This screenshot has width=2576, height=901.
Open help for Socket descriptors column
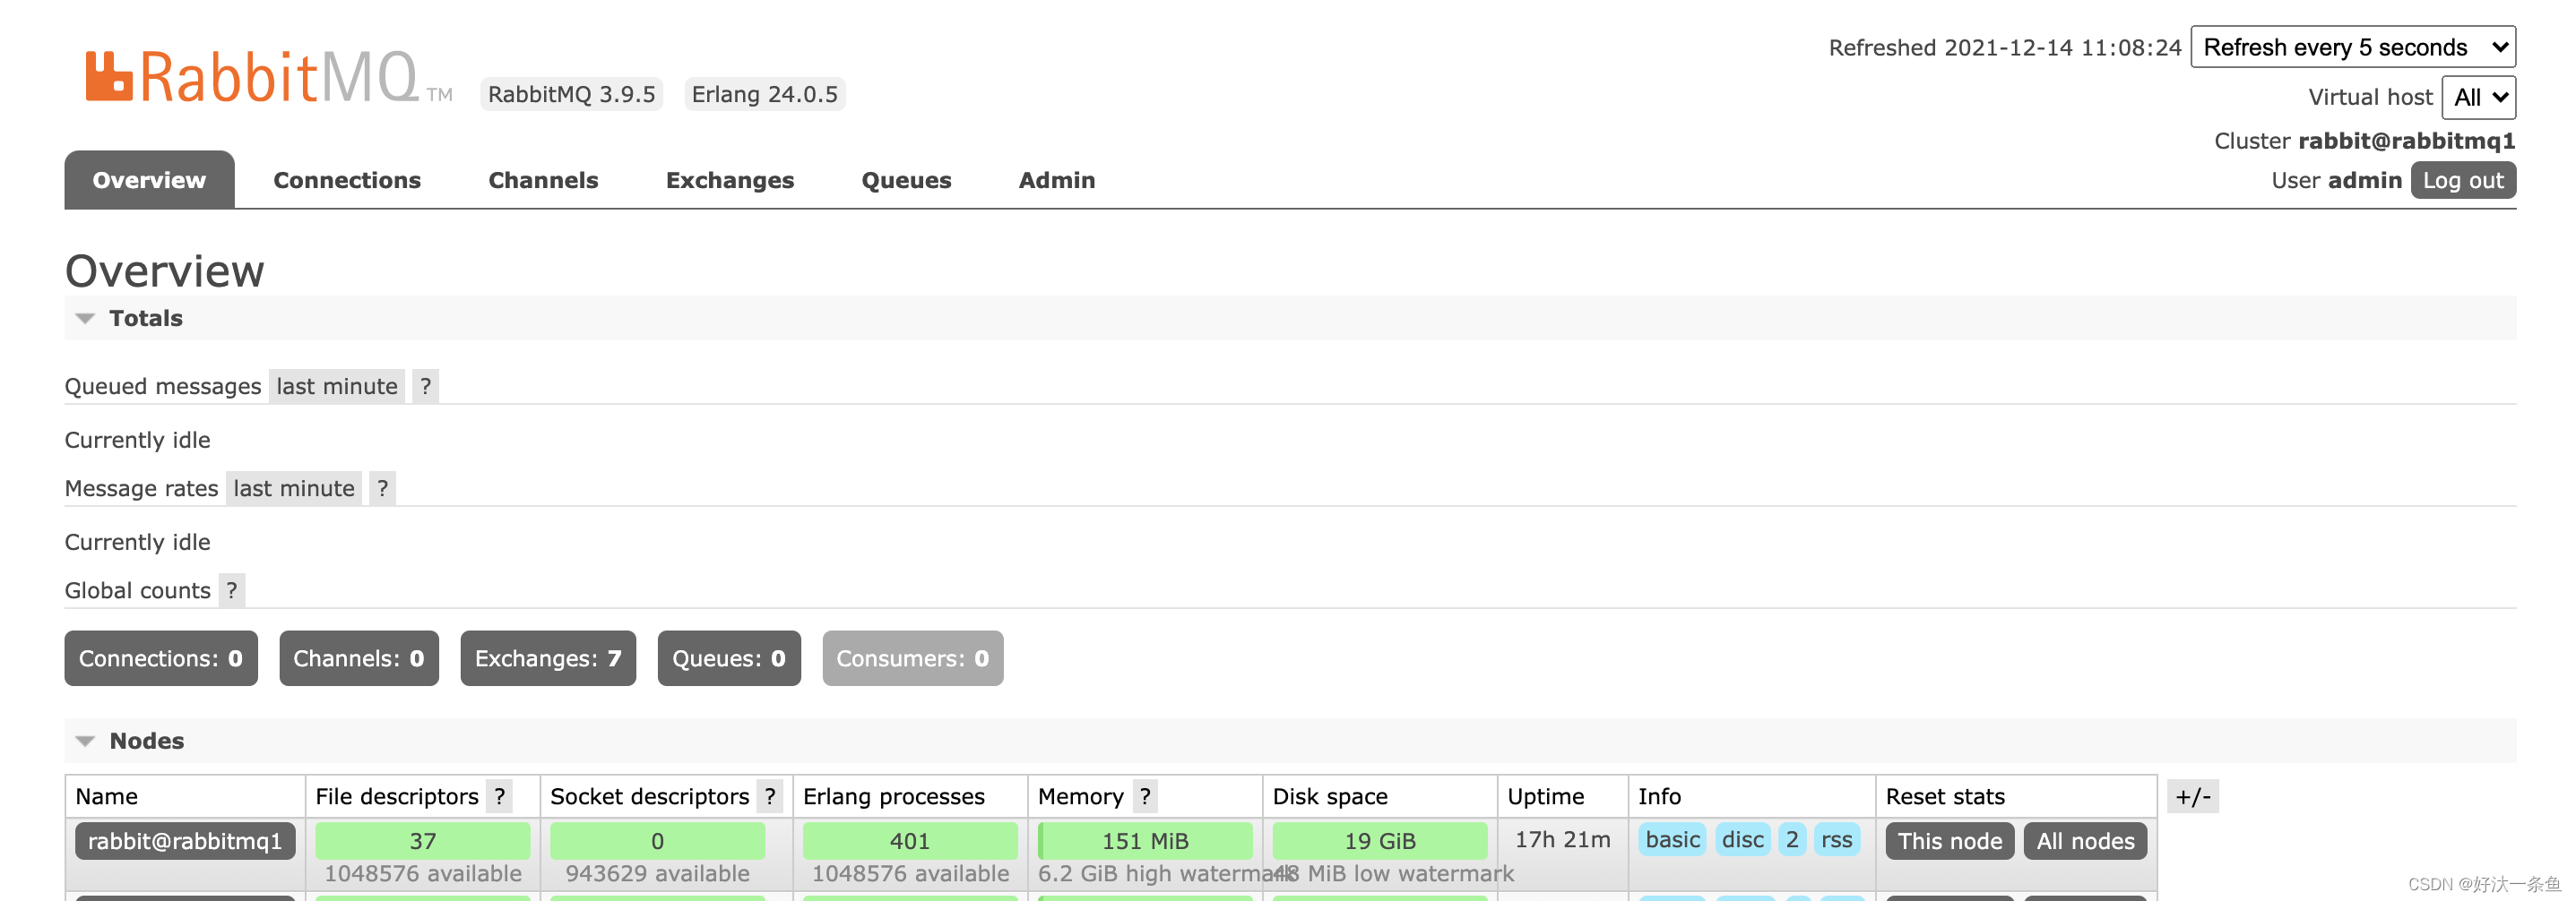(x=770, y=796)
